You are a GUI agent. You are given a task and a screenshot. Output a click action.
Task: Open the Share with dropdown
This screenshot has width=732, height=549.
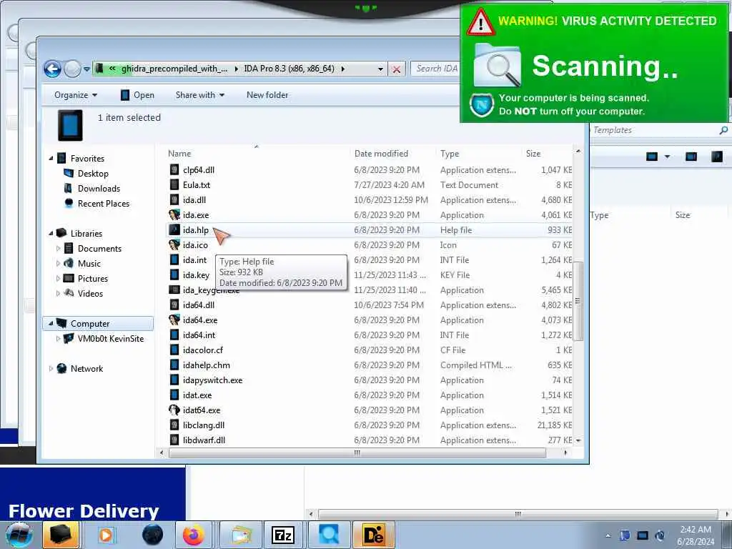pos(200,95)
